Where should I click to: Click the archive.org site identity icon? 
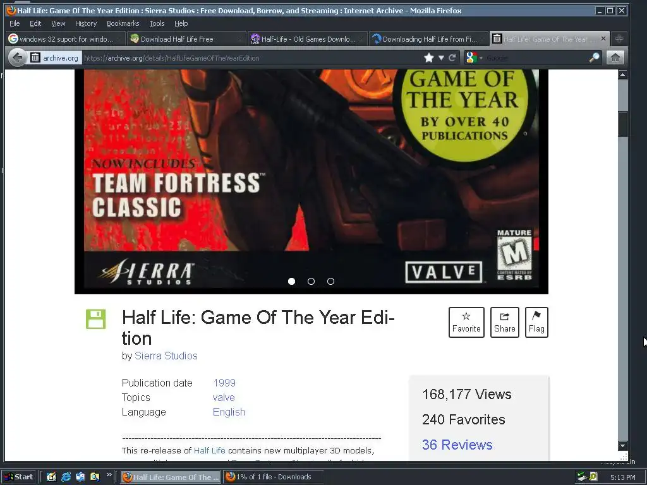point(35,57)
